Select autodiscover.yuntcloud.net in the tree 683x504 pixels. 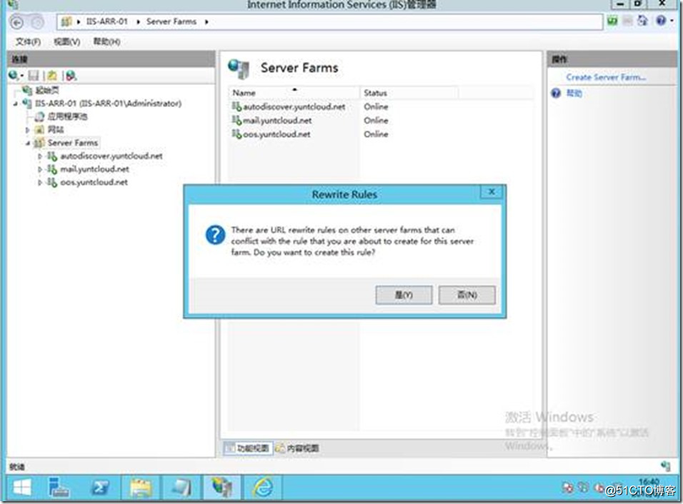coord(111,156)
